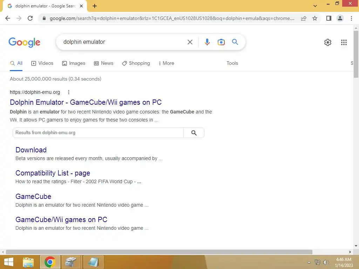Switch to Videos results tab

[x=42, y=63]
